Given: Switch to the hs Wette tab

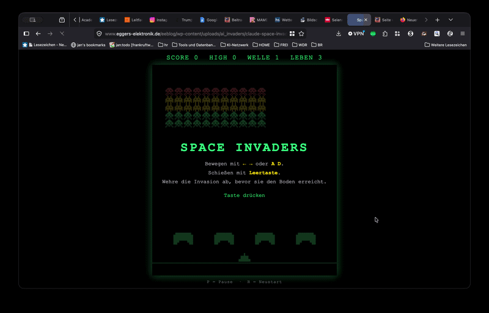Looking at the screenshot, I should click(x=284, y=20).
